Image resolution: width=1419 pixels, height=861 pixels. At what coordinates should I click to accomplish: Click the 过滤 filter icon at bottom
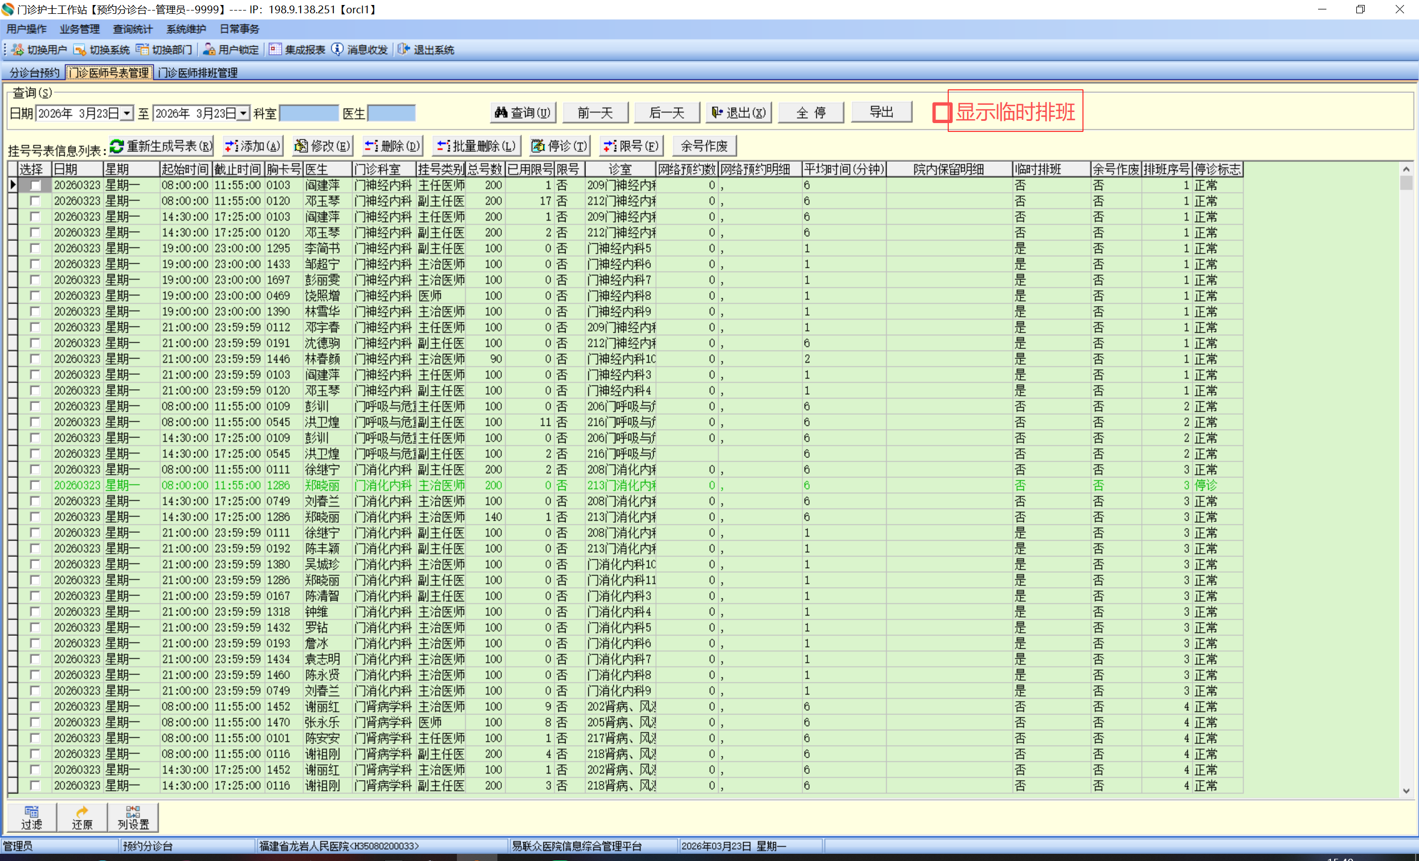[x=31, y=817]
